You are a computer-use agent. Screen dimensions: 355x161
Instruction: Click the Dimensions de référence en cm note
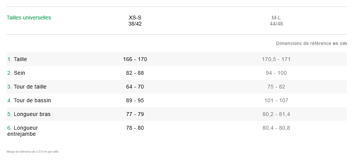point(311,43)
